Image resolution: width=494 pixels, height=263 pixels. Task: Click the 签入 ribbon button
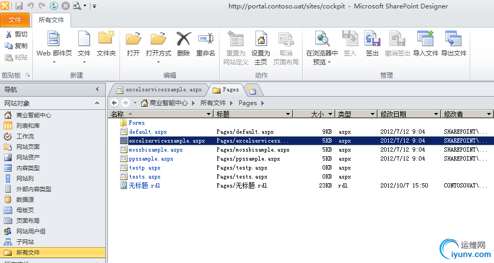point(350,44)
